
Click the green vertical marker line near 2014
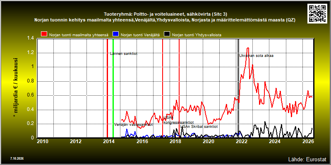(113, 88)
